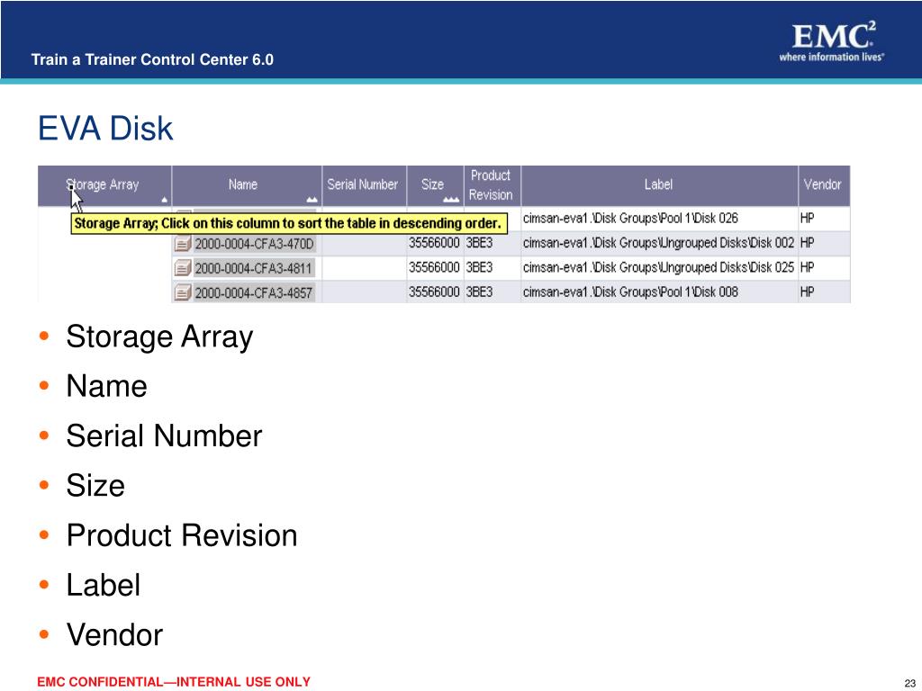
Task: Select disk name 2000-0004-CFA3-470D
Action: tap(254, 244)
